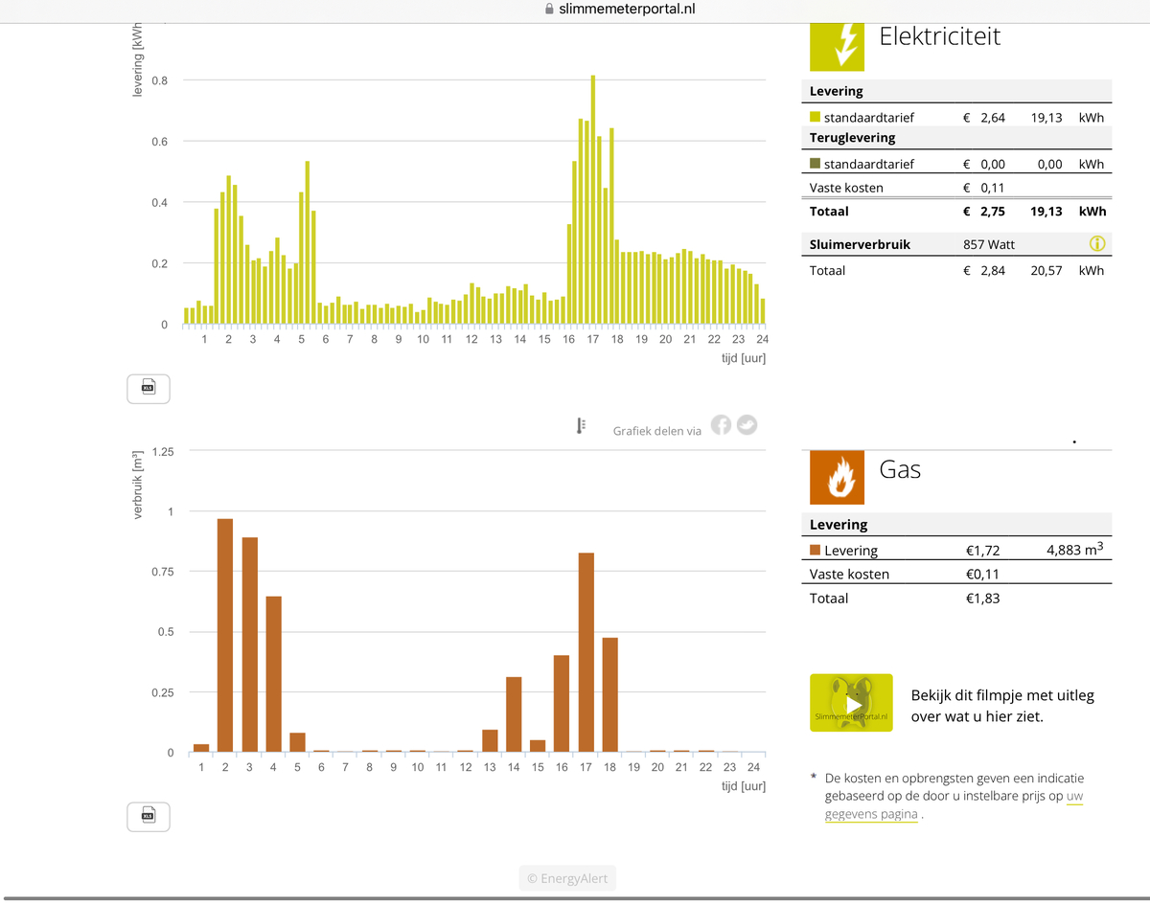Click the Sluimerverbruik info icon
This screenshot has height=904, width=1150.
point(1097,244)
